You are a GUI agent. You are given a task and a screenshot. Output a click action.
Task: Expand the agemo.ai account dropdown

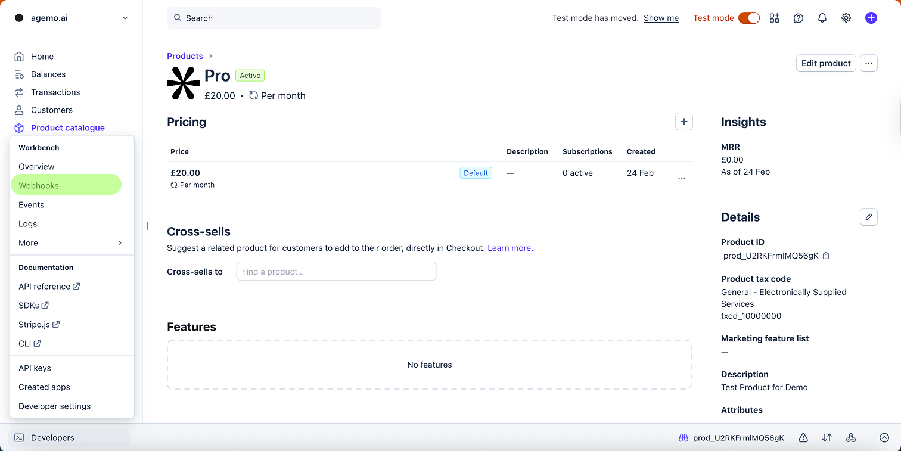(x=125, y=18)
